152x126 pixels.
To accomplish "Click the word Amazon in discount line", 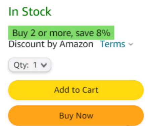I will point(77,44).
